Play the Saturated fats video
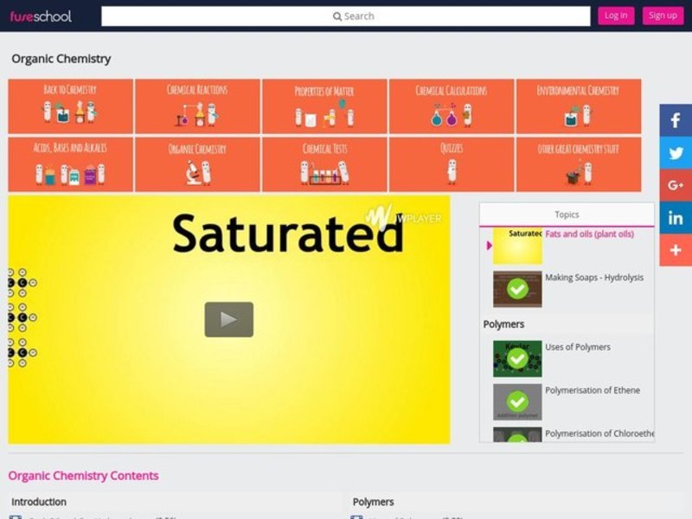Image resolution: width=692 pixels, height=519 pixels. coord(228,319)
